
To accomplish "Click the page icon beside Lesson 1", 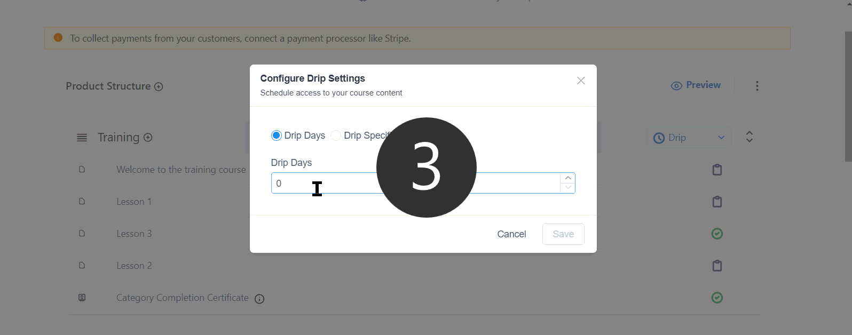I will tap(82, 201).
